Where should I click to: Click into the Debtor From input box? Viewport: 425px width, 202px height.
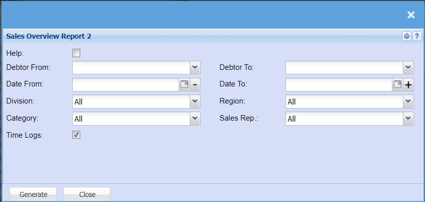tap(131, 67)
